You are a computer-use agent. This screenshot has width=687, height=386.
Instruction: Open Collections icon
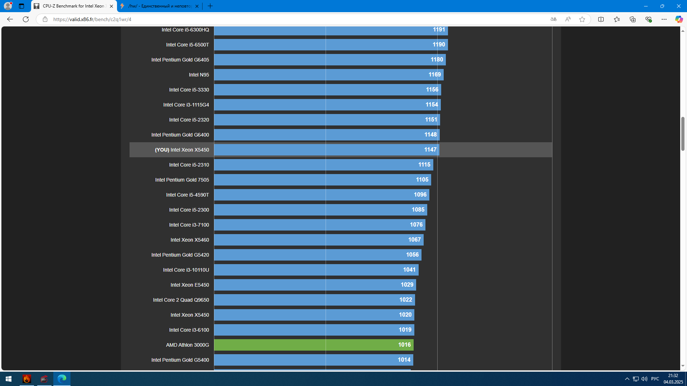coord(632,19)
